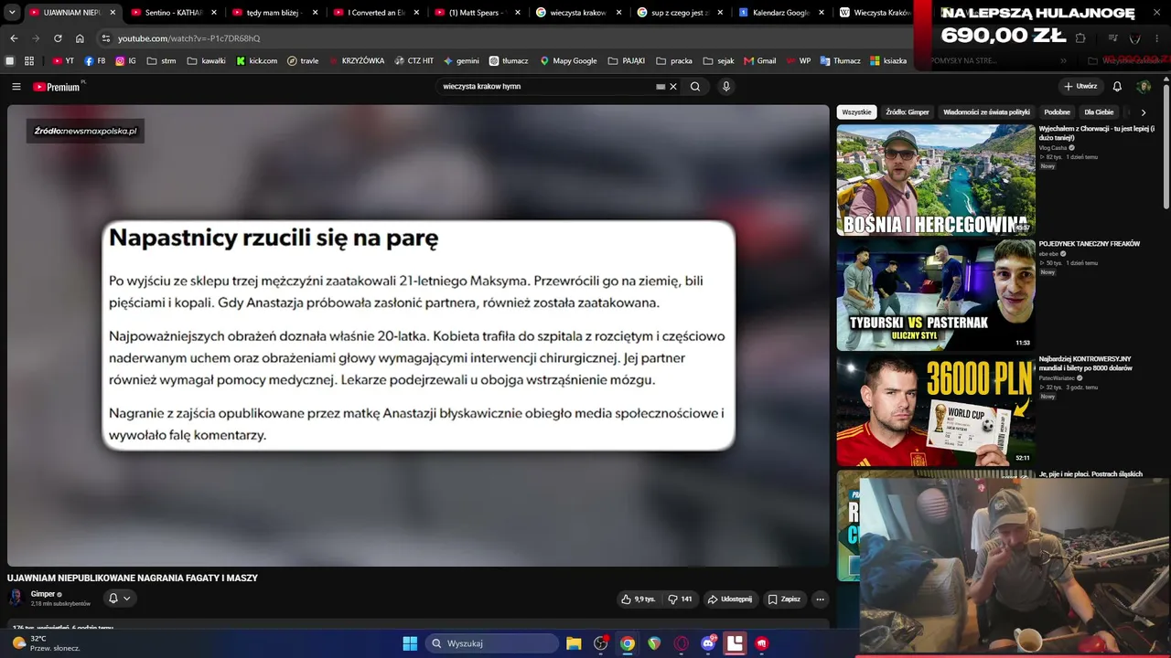
Task: Open the YT bookmark
Action: [x=63, y=60]
